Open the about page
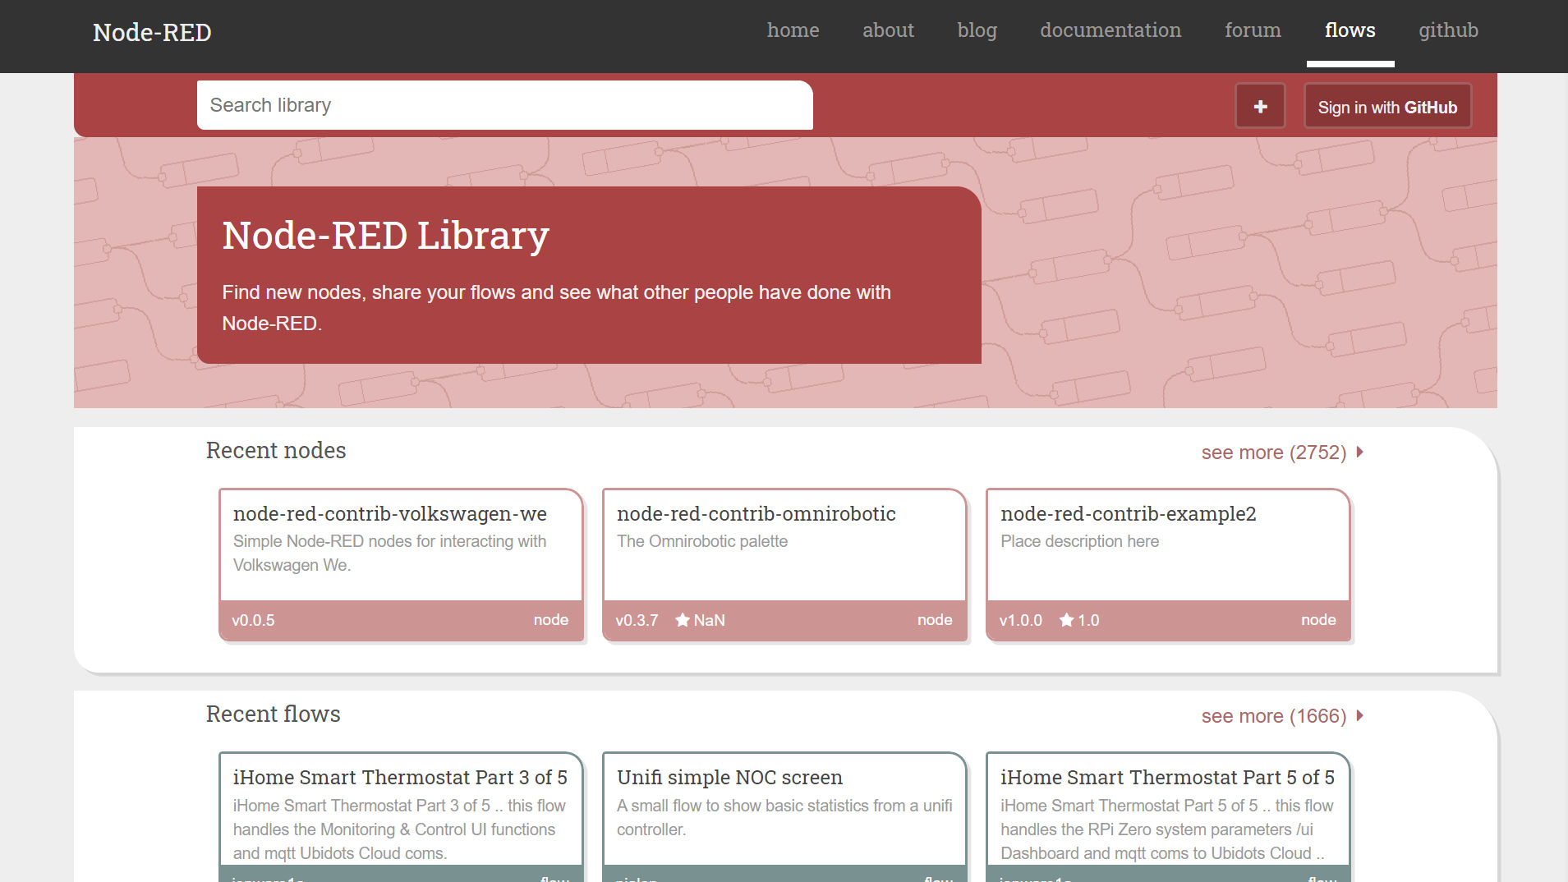 888,30
